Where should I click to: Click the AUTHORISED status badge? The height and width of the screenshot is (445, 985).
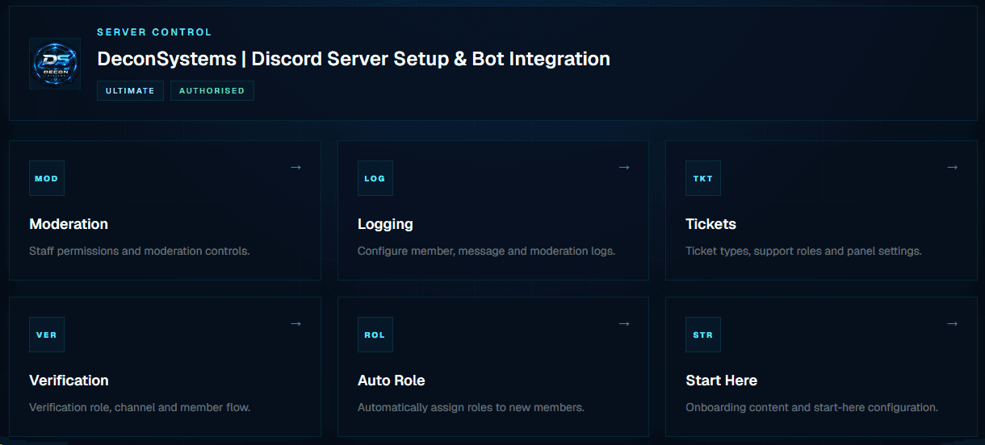[212, 90]
